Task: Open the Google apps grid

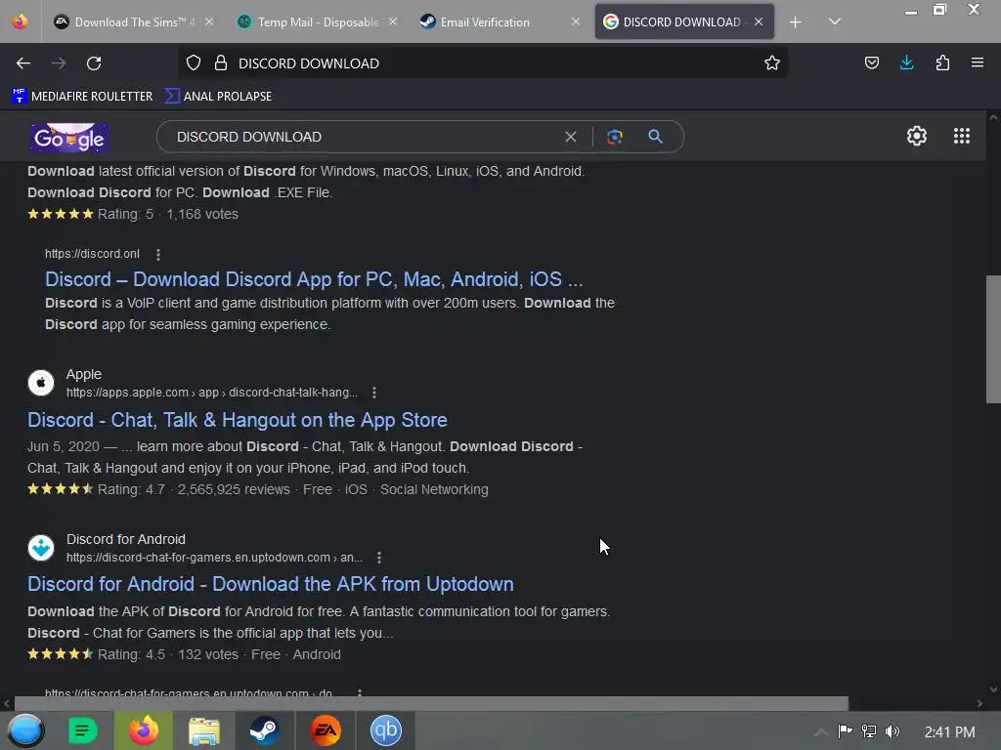Action: click(x=962, y=136)
